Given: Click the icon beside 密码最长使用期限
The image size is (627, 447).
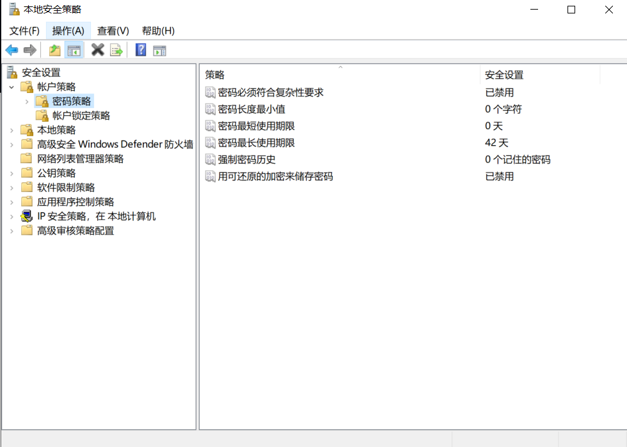Looking at the screenshot, I should (x=210, y=143).
